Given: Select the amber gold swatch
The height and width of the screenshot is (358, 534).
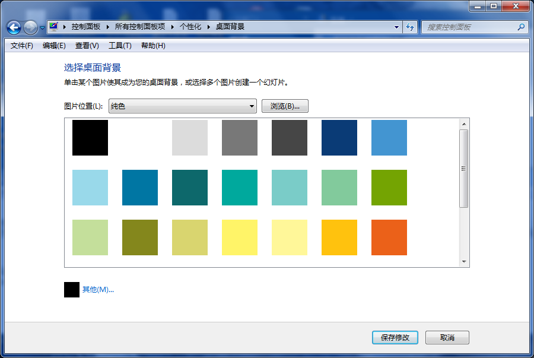Looking at the screenshot, I should (x=339, y=237).
